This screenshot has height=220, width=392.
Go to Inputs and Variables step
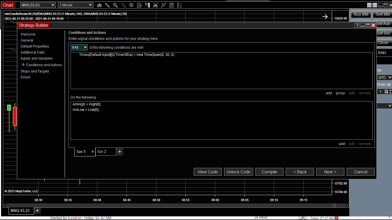(37, 58)
